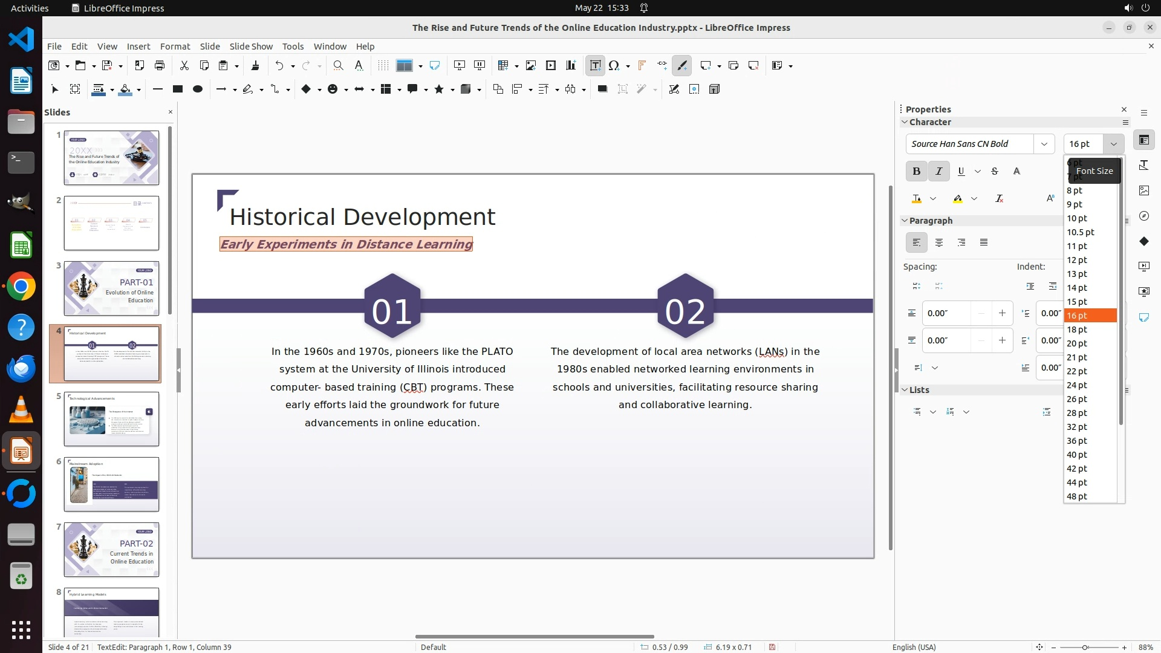Toggle center alignment in Paragraph panel
1161x653 pixels.
939,242
